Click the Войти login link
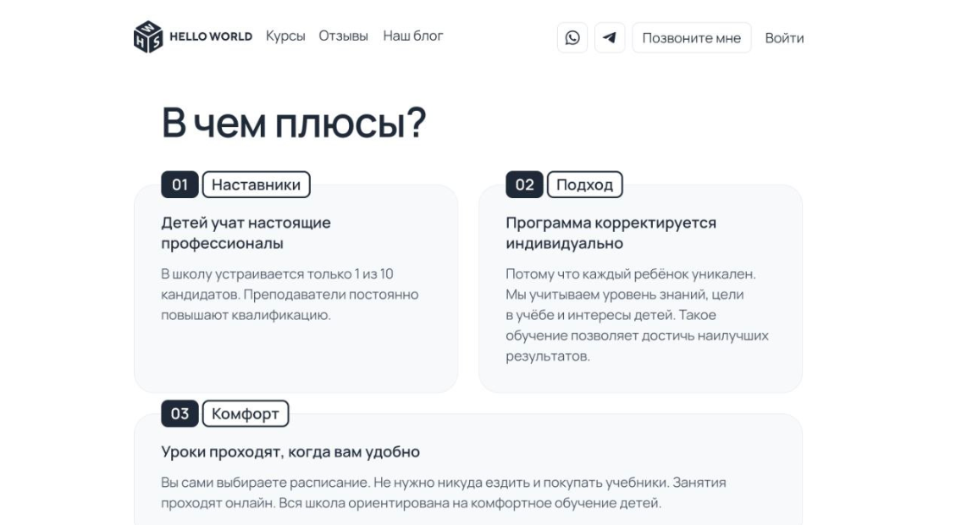 784,38
